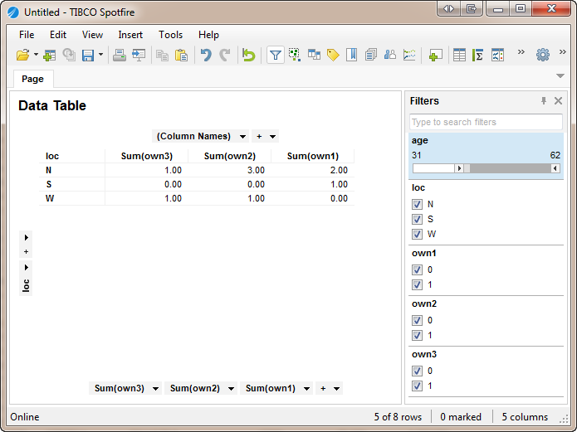Screen dimensions: 577x432
Task: Click the Sum(own2) column header
Action: [229, 156]
